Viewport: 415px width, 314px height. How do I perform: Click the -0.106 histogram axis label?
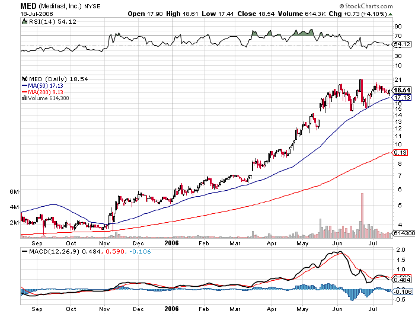click(403, 291)
